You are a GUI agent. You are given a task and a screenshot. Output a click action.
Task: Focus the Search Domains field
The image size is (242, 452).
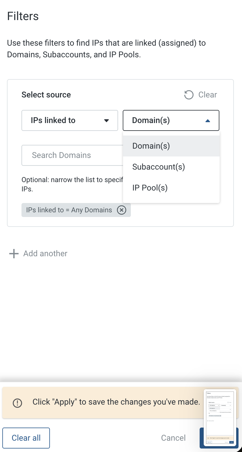pos(73,155)
